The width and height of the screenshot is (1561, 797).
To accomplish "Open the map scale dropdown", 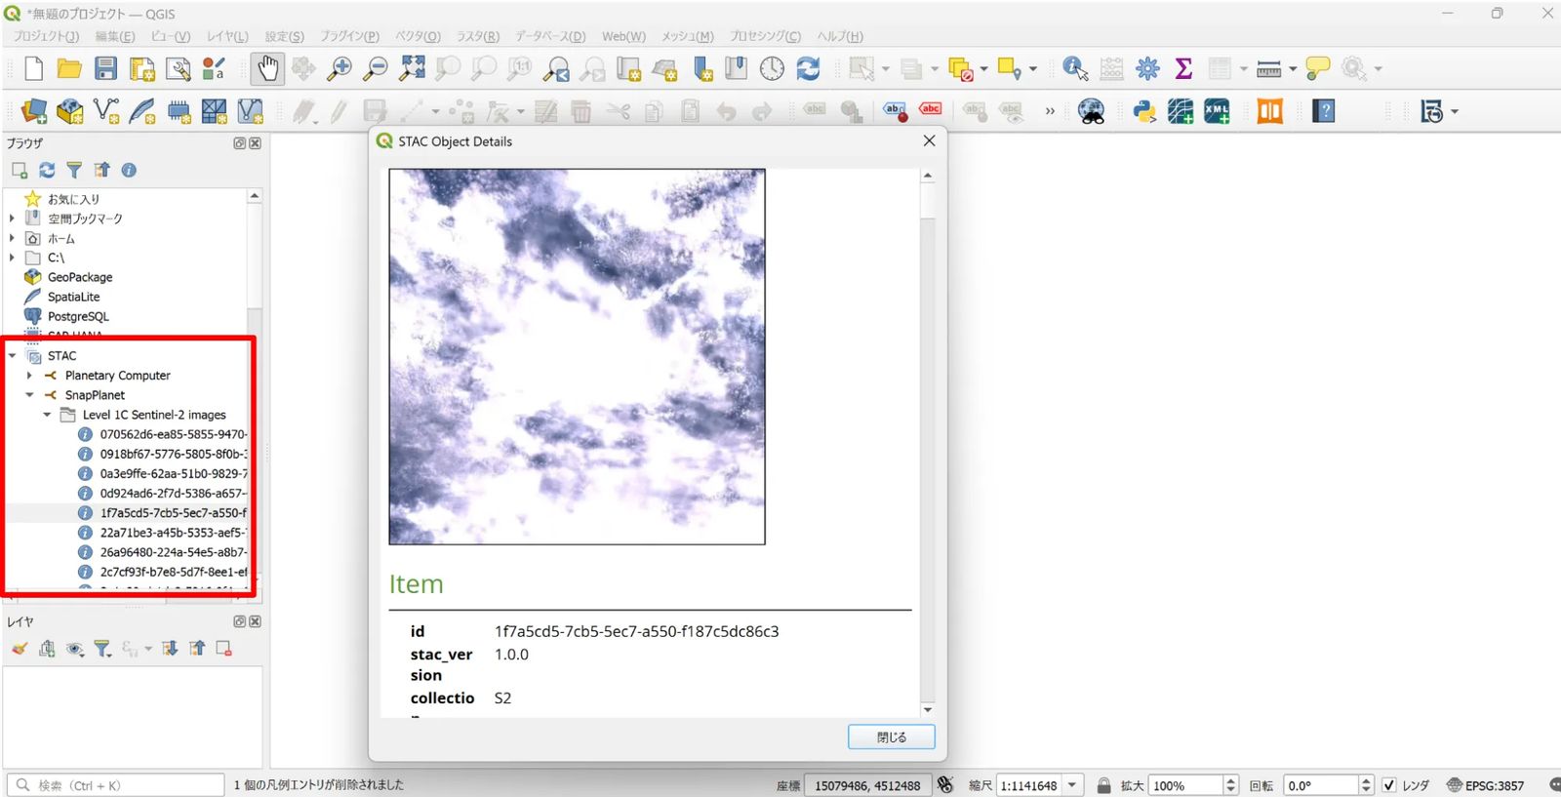I will click(1072, 785).
